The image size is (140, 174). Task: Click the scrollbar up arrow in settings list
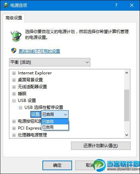[127, 73]
